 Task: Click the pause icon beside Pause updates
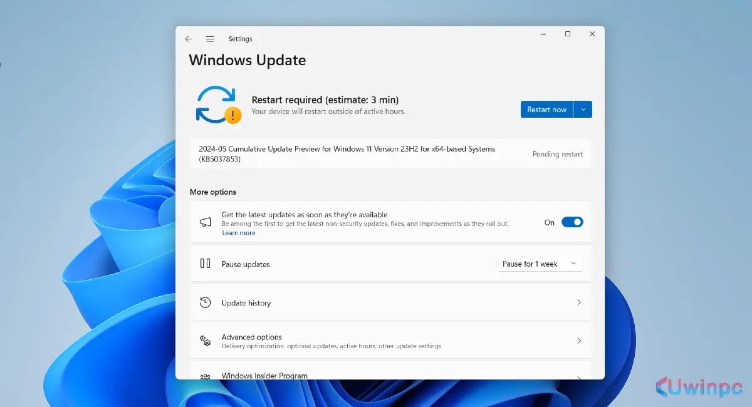click(x=205, y=264)
